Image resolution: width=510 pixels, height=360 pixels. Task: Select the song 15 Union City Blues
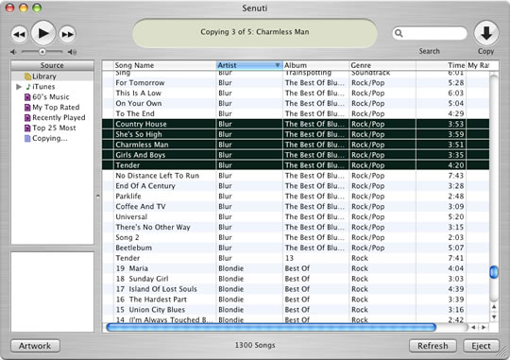coord(296,310)
